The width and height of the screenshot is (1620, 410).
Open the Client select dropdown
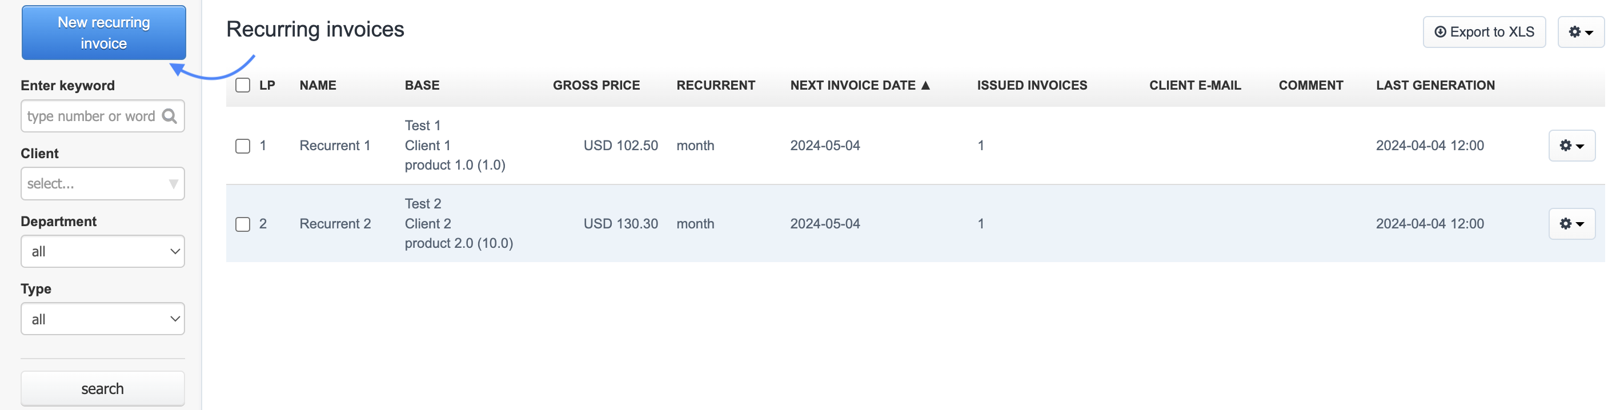click(x=102, y=184)
